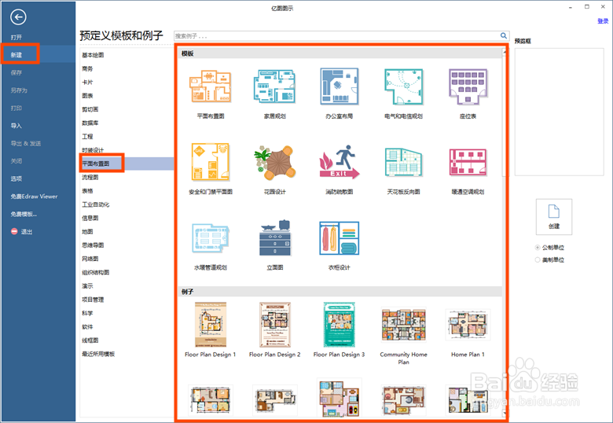Select the 思维导图 category
Image resolution: width=613 pixels, height=423 pixels.
(93, 245)
